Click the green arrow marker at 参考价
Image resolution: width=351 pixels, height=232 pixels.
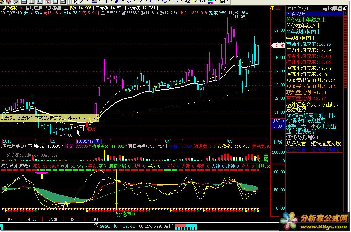pyautogui.click(x=116, y=204)
